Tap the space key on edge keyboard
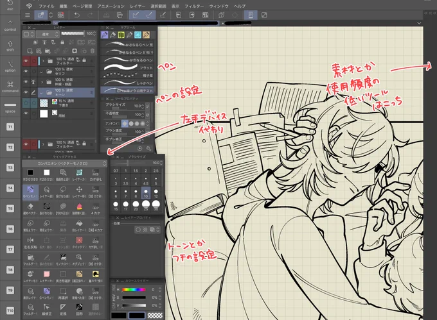 10,107
